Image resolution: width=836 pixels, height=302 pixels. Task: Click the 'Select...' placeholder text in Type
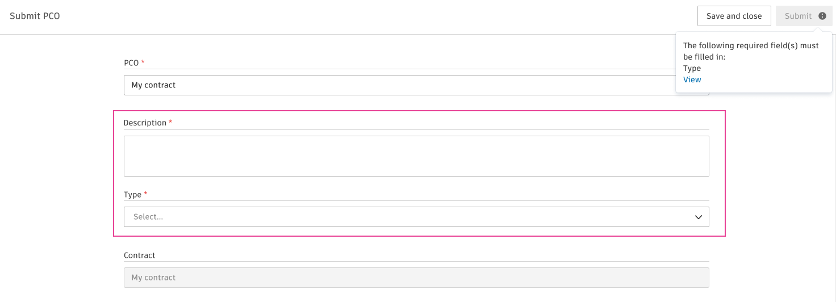pyautogui.click(x=148, y=217)
